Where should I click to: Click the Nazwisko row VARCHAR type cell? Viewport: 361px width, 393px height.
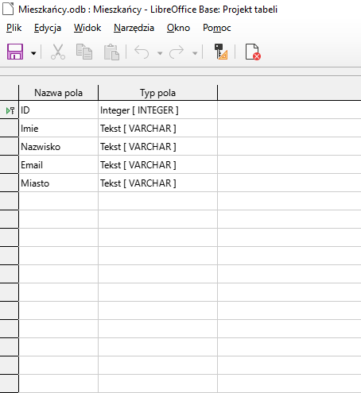(x=157, y=147)
